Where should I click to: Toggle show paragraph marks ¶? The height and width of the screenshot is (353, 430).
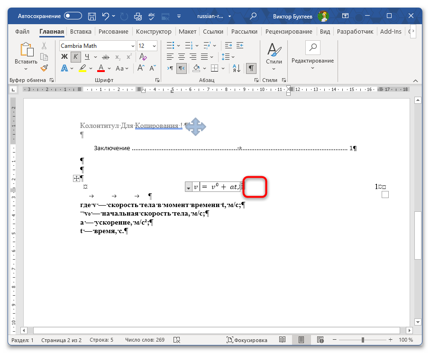pos(251,68)
